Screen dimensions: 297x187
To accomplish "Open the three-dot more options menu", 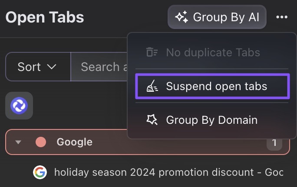I will click(x=282, y=17).
